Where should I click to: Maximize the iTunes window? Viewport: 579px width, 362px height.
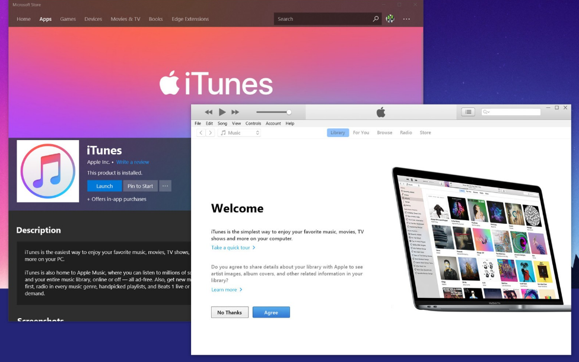point(557,108)
